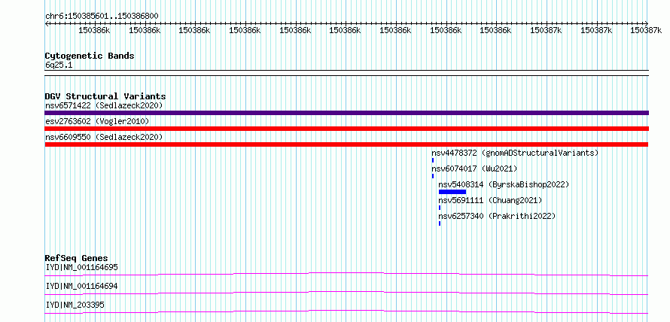
Task: Open nsv5691111 (Chuang2021) label
Action: pos(490,200)
